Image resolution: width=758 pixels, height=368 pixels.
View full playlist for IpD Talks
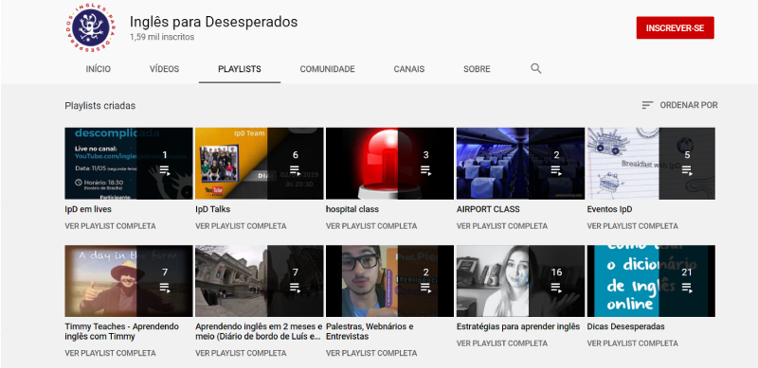coord(241,226)
